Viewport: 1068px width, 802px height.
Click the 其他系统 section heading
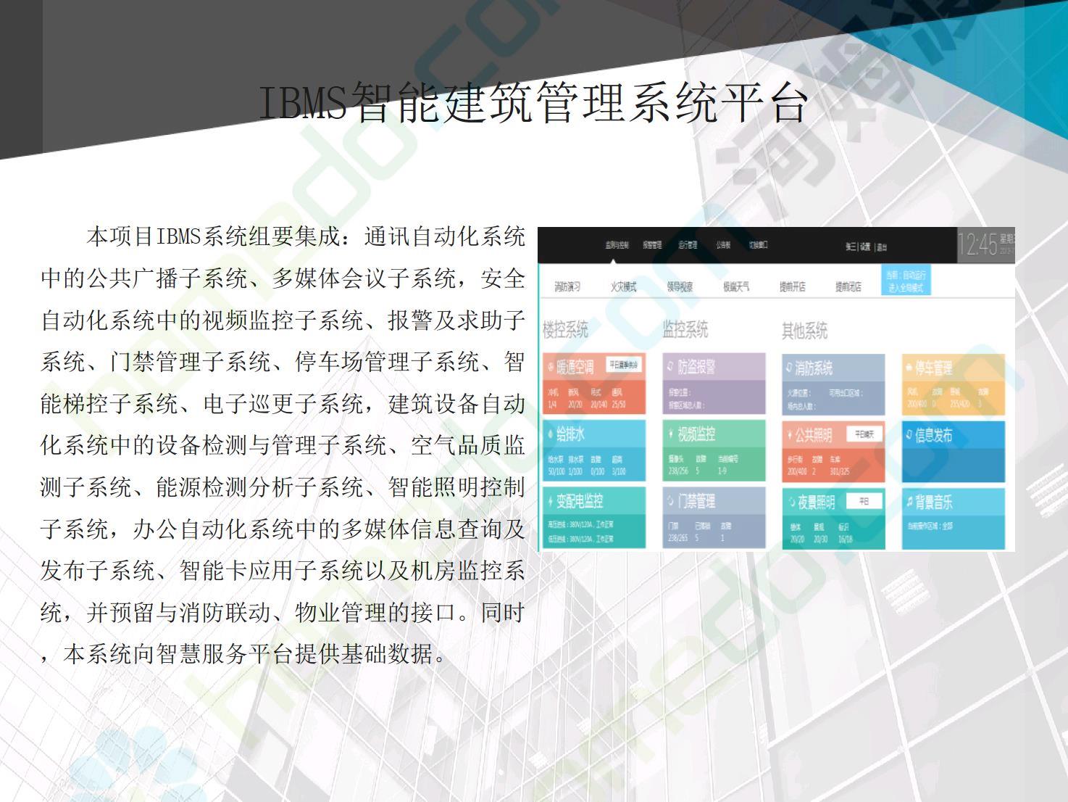[804, 331]
